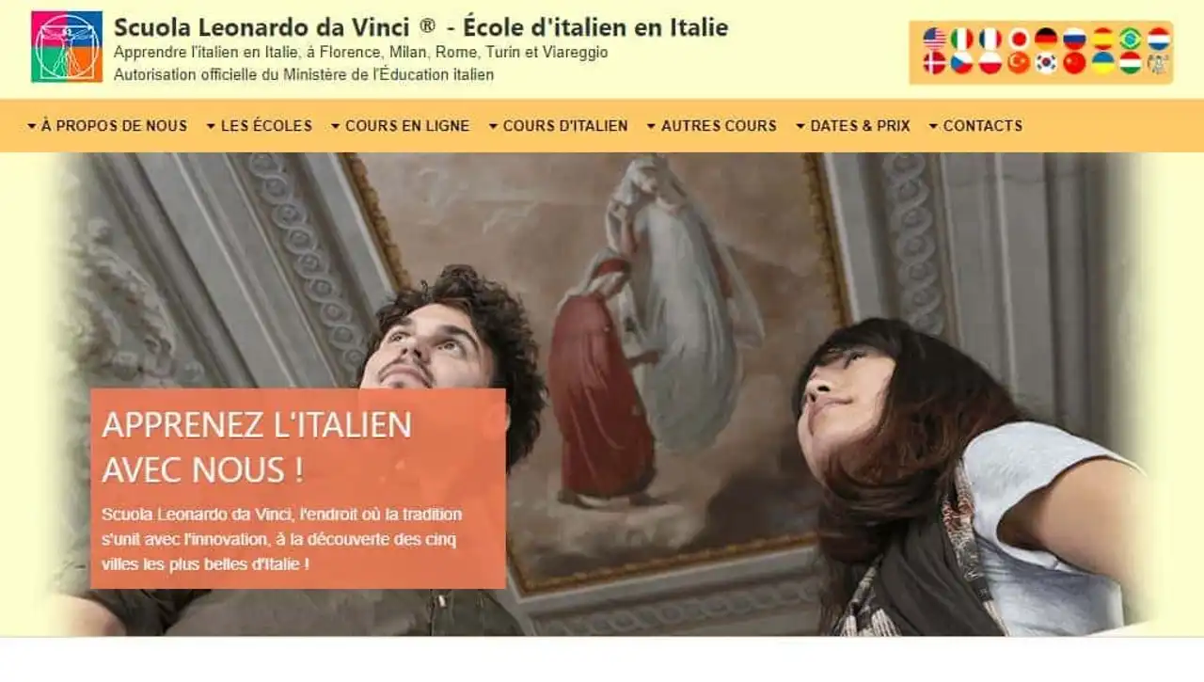Viewport: 1204px width, 682px height.
Task: Select the Ukrainian flag icon
Action: 1102,63
